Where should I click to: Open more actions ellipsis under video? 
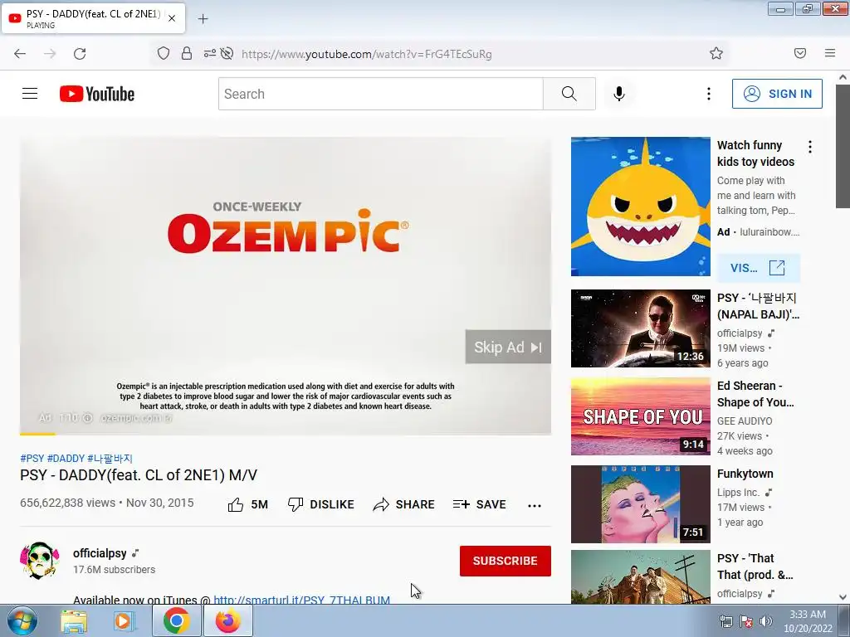535,505
